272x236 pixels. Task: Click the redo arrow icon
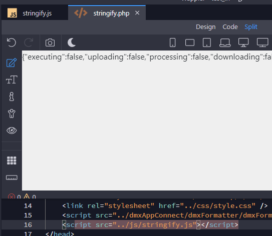29,42
